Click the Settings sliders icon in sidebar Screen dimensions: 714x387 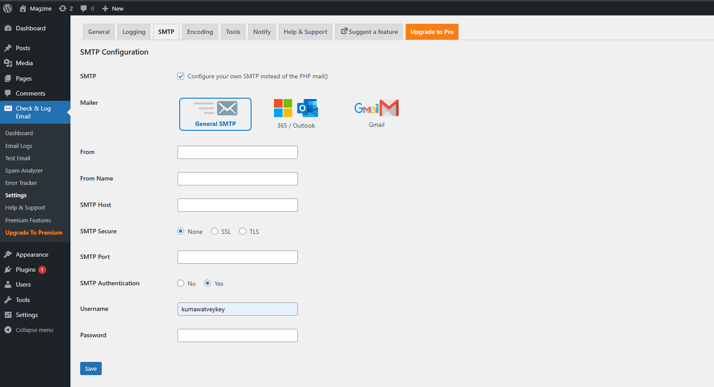(8, 315)
